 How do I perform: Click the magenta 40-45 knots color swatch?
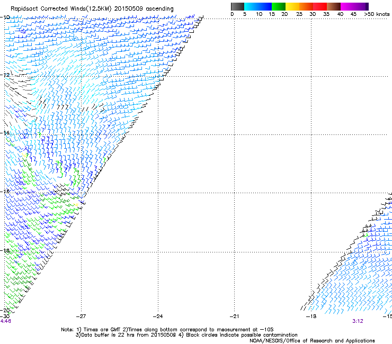tap(348, 6)
